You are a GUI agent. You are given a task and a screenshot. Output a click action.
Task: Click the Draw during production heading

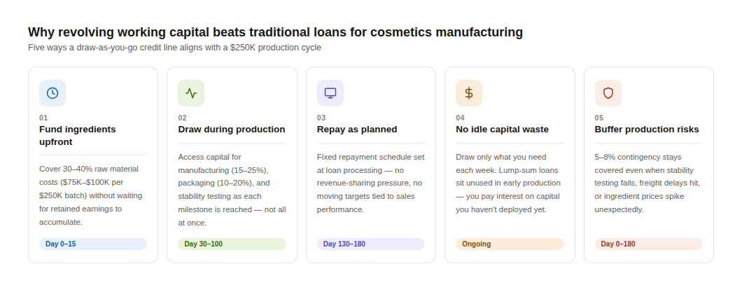click(x=232, y=130)
